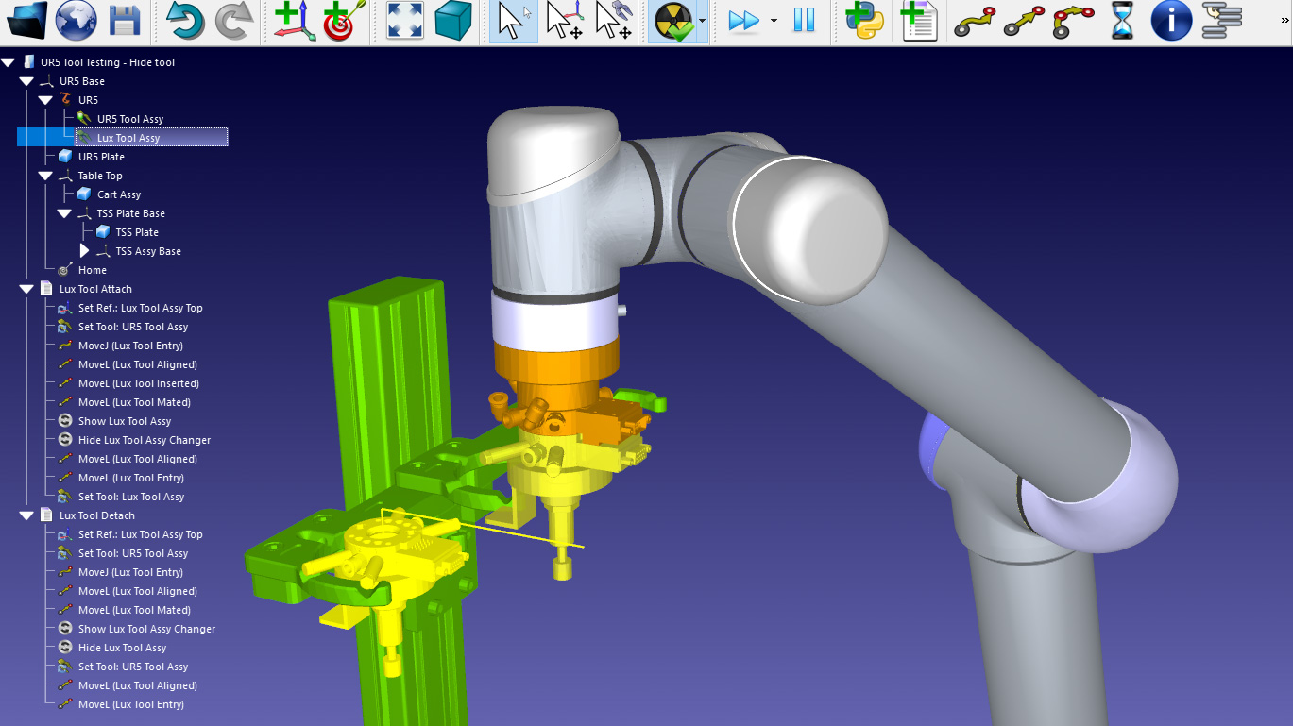1293x726 pixels.
Task: Fit all objects in view
Action: [x=404, y=20]
